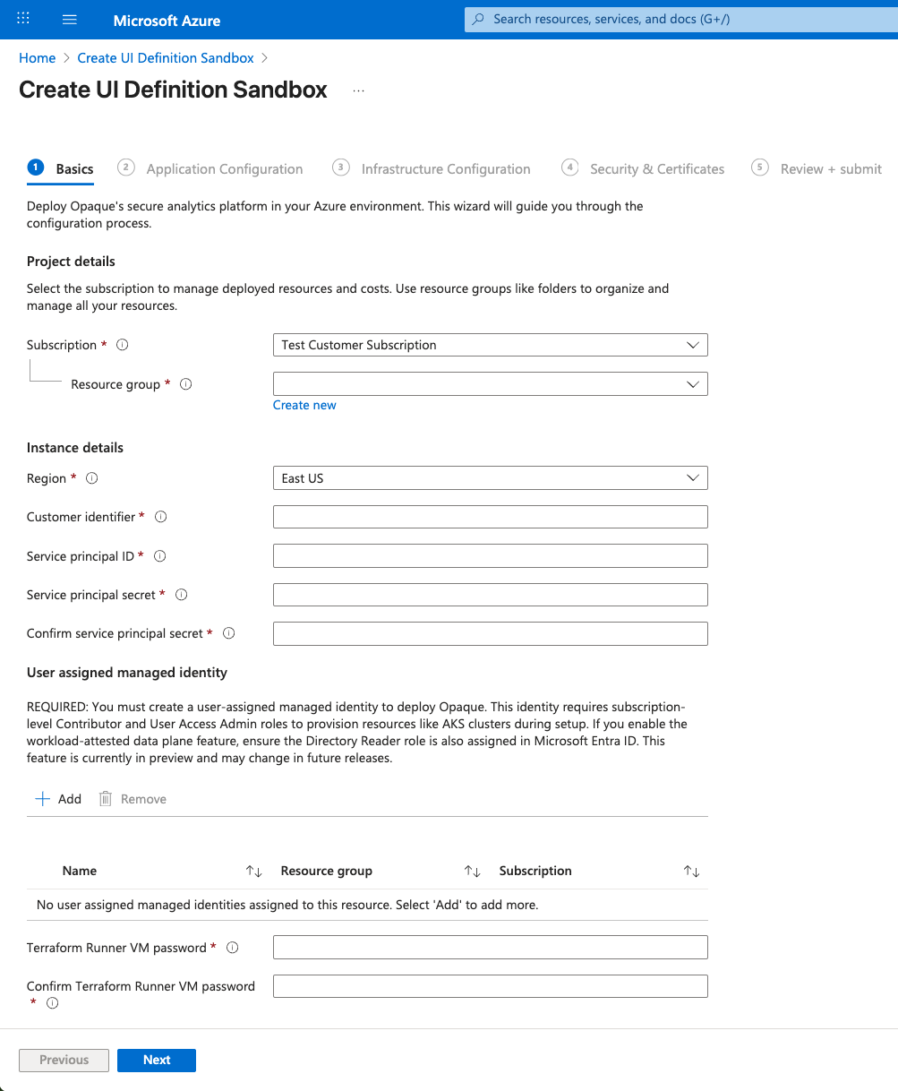Open the hamburger portal menu
Screen dimensions: 898x1091
pos(70,19)
